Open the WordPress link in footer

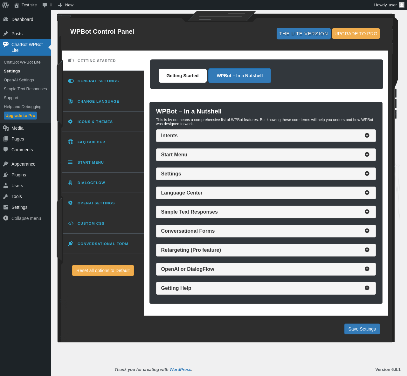[180, 369]
